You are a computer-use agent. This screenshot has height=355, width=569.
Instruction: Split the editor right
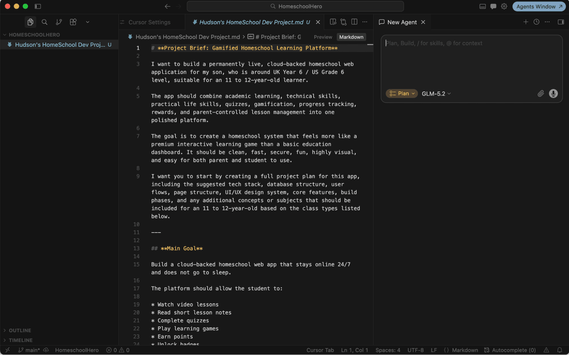[354, 22]
